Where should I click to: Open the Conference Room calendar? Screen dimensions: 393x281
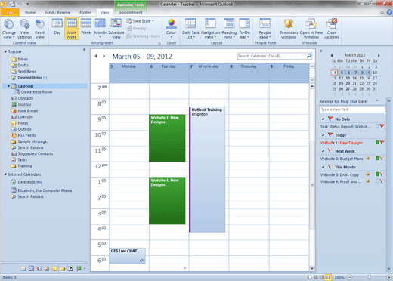36,92
